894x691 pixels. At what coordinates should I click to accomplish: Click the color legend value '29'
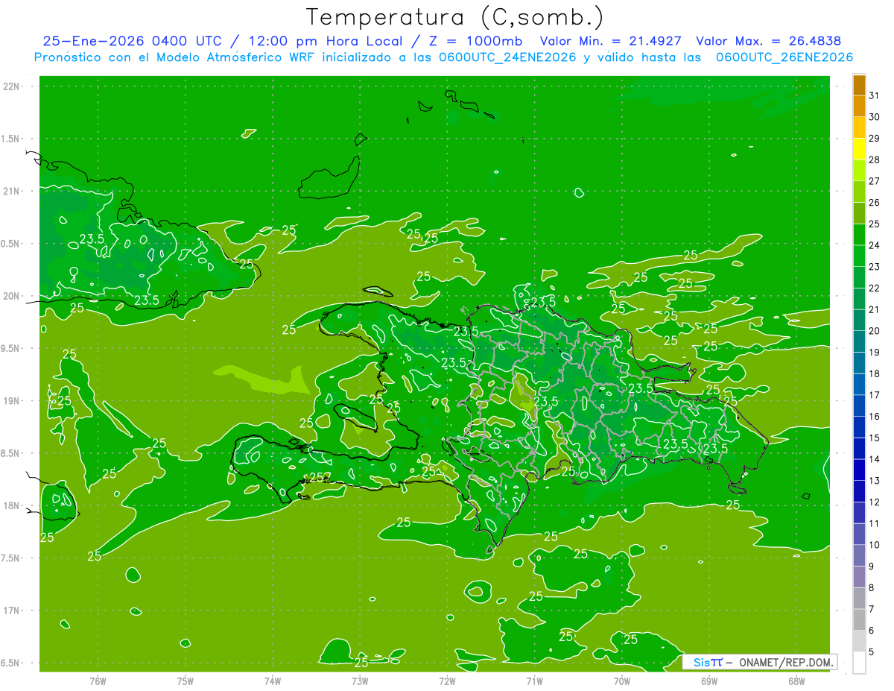pyautogui.click(x=875, y=139)
